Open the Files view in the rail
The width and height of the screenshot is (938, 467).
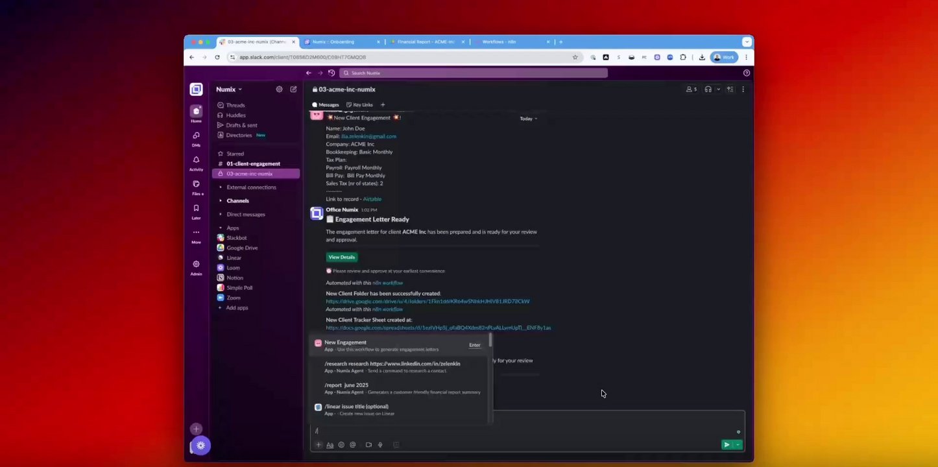pyautogui.click(x=196, y=187)
